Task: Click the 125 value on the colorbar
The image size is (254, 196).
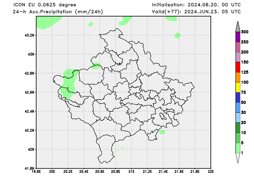Action: coord(244,72)
